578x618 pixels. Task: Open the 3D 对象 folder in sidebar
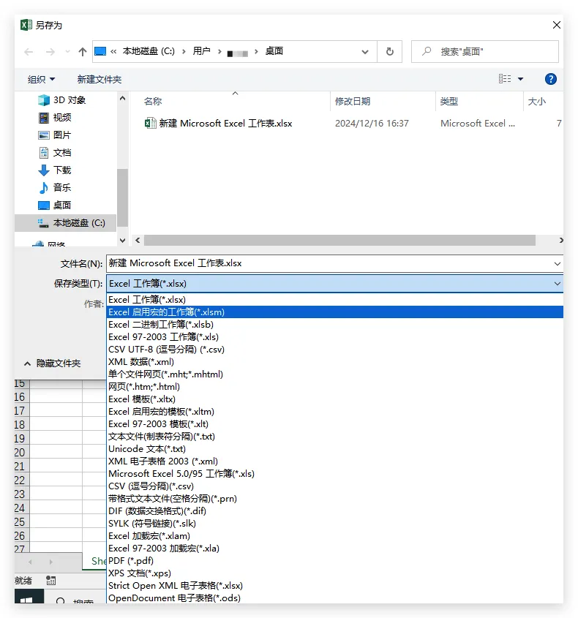(x=69, y=100)
